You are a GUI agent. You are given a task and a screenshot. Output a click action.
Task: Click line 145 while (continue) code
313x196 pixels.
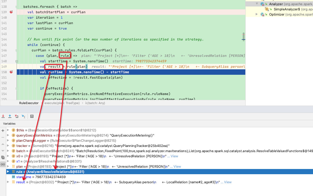46,45
